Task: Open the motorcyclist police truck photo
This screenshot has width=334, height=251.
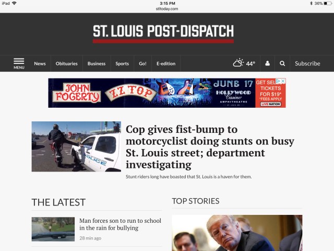Action: click(76, 146)
